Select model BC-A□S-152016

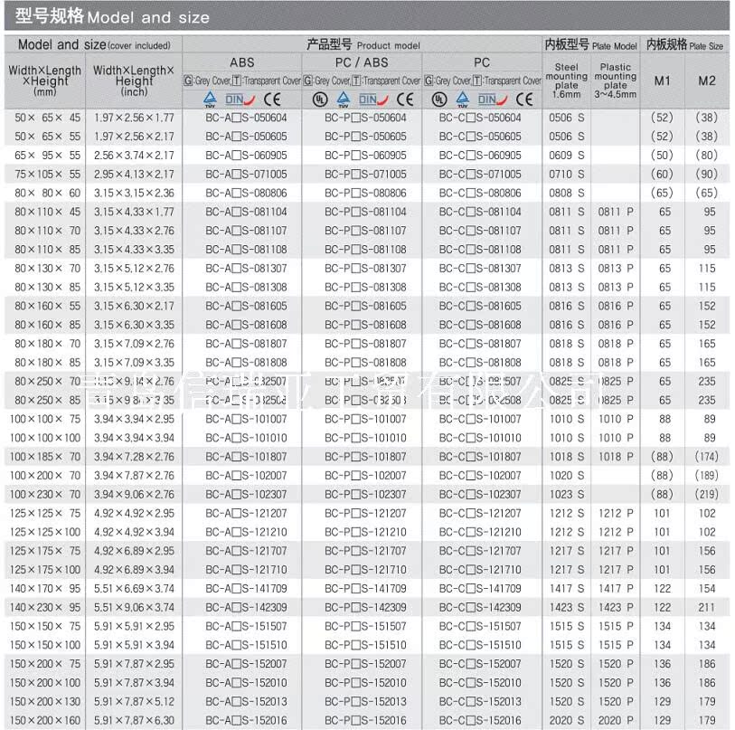click(246, 720)
